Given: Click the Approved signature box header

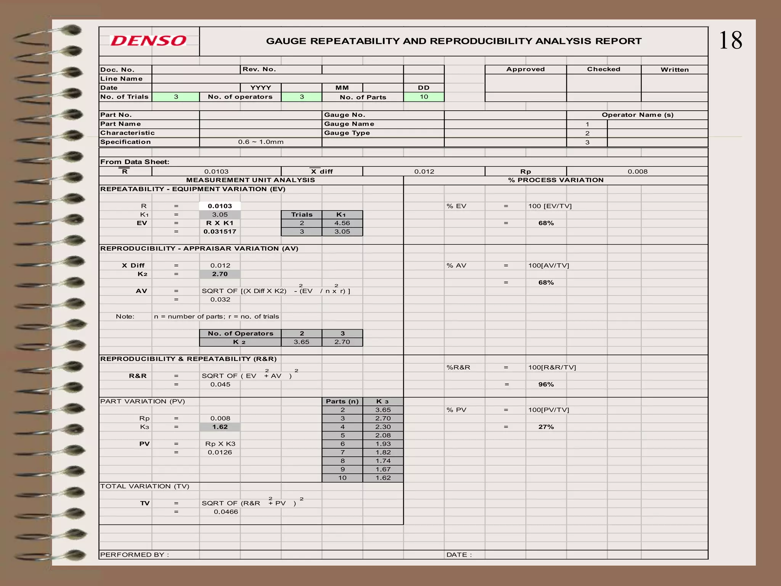Looking at the screenshot, I should (525, 69).
